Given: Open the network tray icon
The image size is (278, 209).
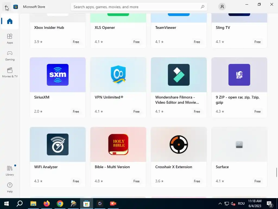Looking at the screenshot, I should 227,204.
